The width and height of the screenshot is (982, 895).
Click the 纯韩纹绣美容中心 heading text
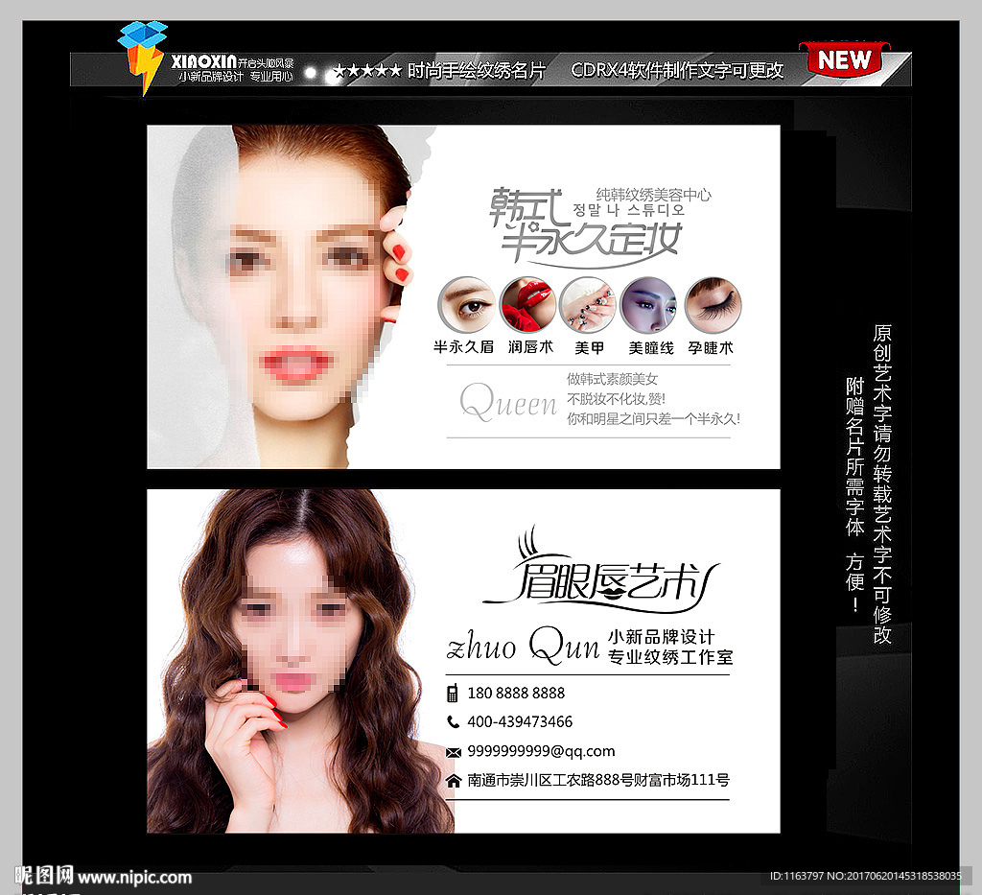point(653,195)
